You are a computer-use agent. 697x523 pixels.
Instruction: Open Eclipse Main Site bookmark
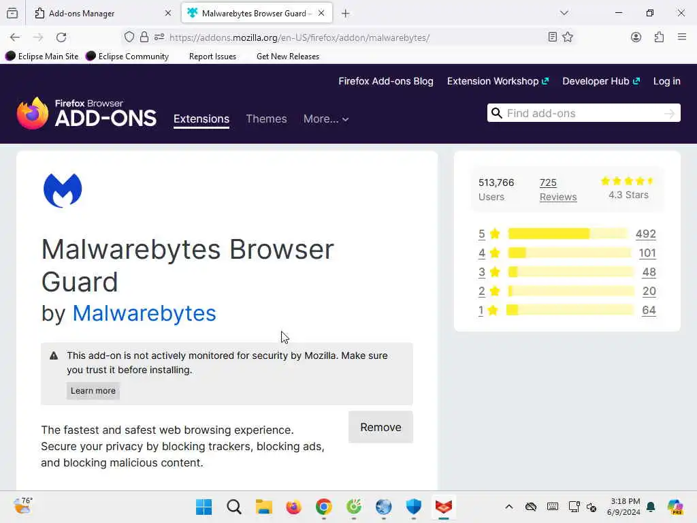pyautogui.click(x=42, y=56)
